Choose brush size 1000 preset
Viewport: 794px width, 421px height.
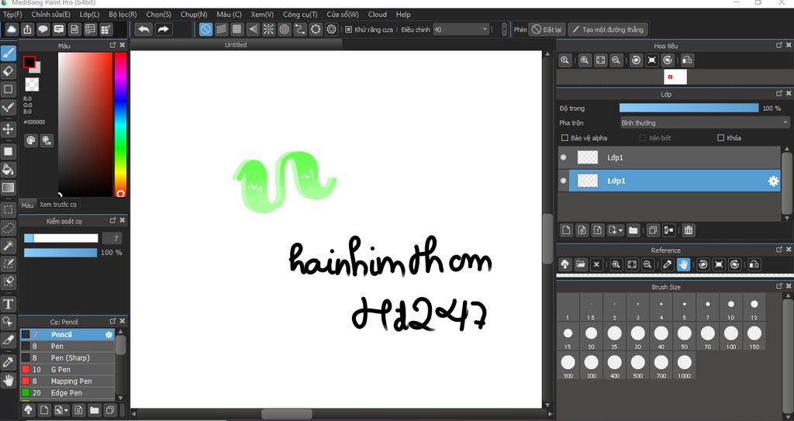point(684,365)
